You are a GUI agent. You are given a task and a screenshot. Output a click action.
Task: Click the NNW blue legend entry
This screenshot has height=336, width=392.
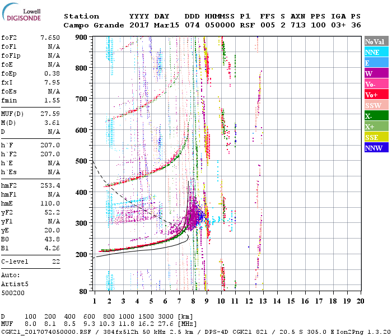[375, 148]
